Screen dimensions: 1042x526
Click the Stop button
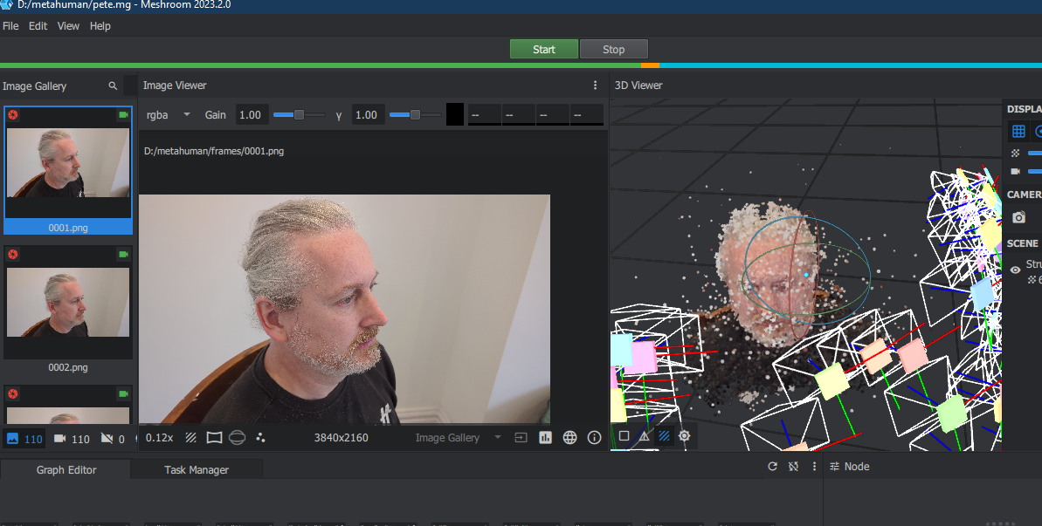point(613,49)
